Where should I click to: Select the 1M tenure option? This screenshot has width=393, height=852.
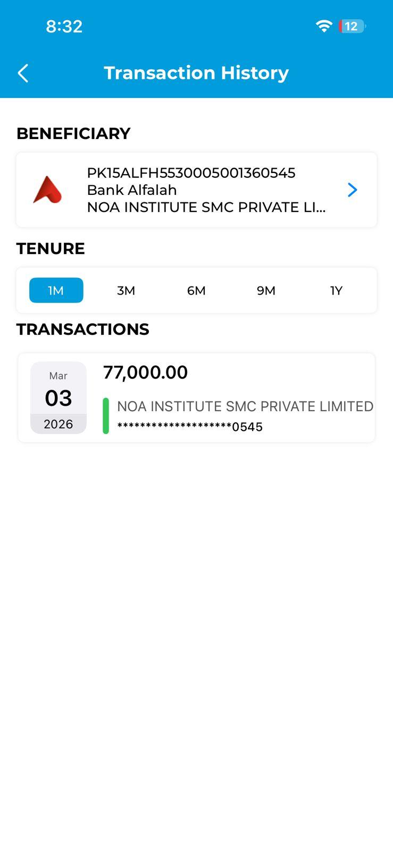click(56, 290)
